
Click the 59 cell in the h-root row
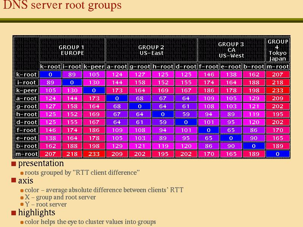click(x=186, y=114)
